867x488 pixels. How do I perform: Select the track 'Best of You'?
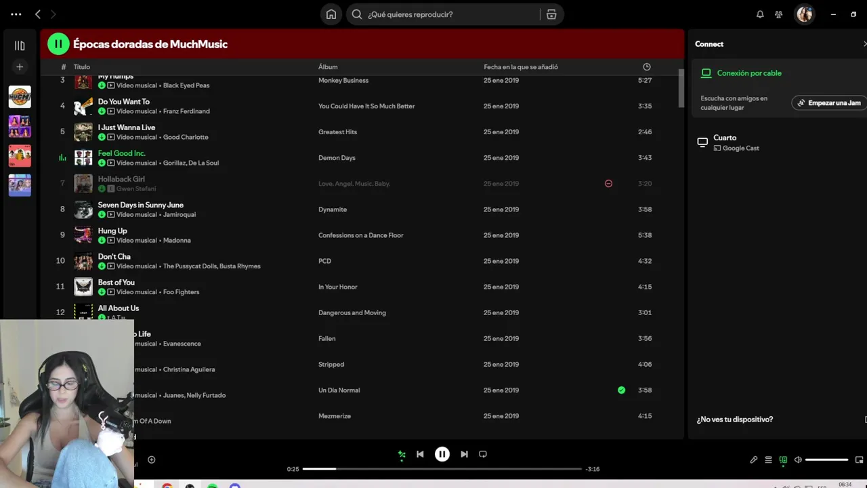(x=117, y=282)
